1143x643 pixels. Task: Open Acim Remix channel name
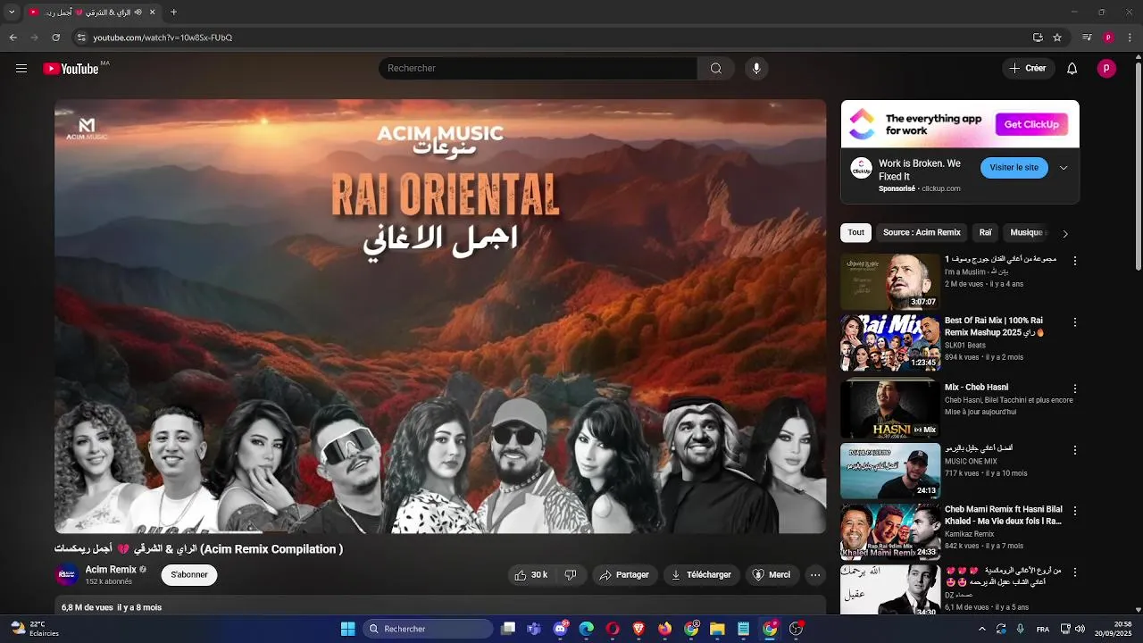click(111, 570)
